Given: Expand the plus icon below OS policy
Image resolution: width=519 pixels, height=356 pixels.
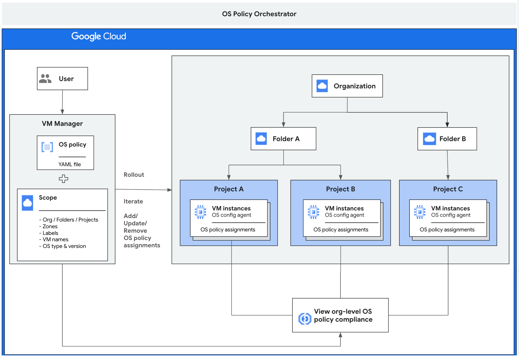Looking at the screenshot, I should pos(63,179).
